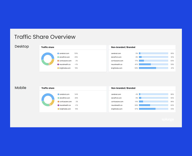192x156 pixels.
Task: Click brightside.com bar in Desktop Non-branded panel
Action: click(154, 68)
